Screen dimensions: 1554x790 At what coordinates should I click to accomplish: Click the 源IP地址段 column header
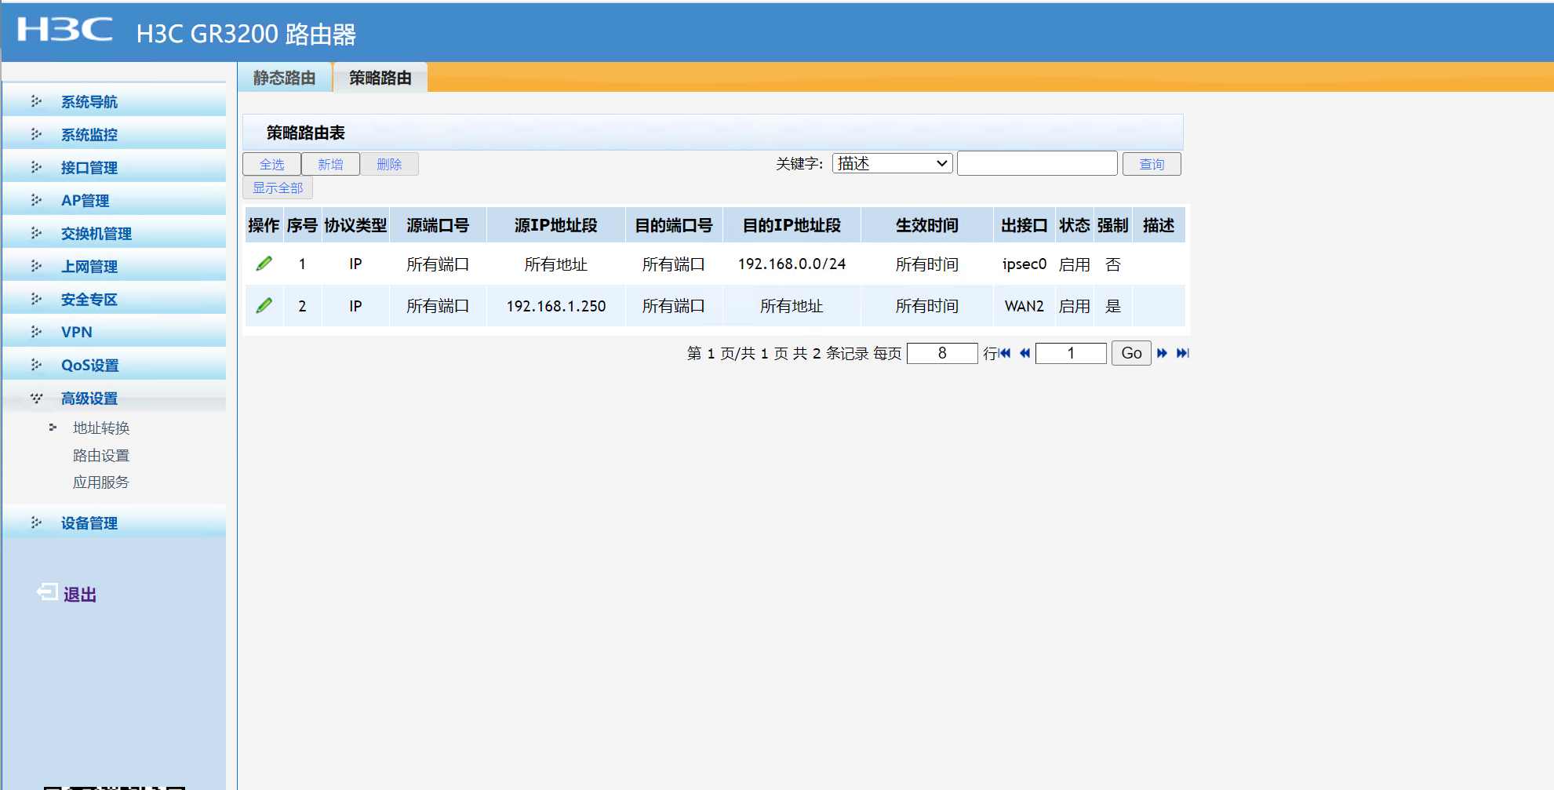556,225
